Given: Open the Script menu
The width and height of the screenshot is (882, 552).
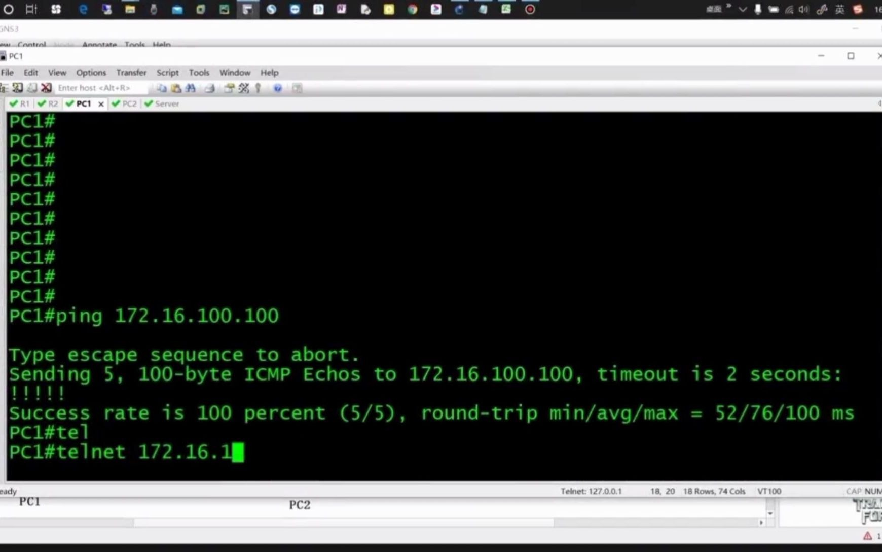Looking at the screenshot, I should click(x=168, y=73).
